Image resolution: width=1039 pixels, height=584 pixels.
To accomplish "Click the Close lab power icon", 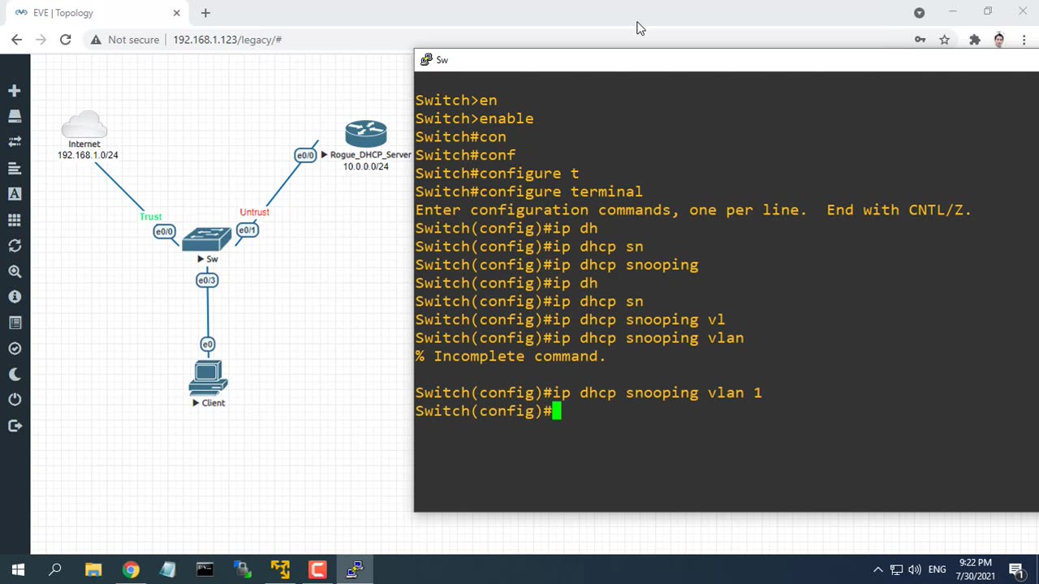I will pyautogui.click(x=15, y=400).
